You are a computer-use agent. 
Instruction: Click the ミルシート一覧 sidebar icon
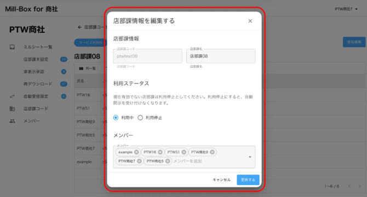(12, 47)
